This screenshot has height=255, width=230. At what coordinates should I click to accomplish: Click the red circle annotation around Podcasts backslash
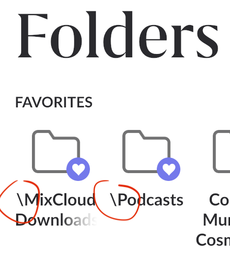point(116,200)
